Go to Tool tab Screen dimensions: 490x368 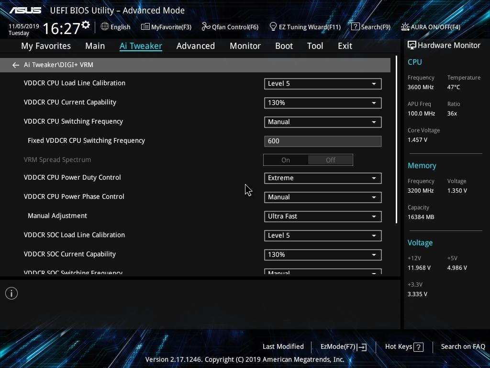coord(315,46)
